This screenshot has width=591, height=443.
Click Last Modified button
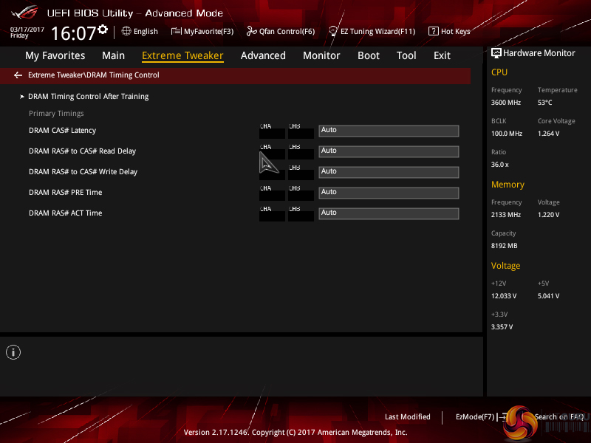(408, 417)
